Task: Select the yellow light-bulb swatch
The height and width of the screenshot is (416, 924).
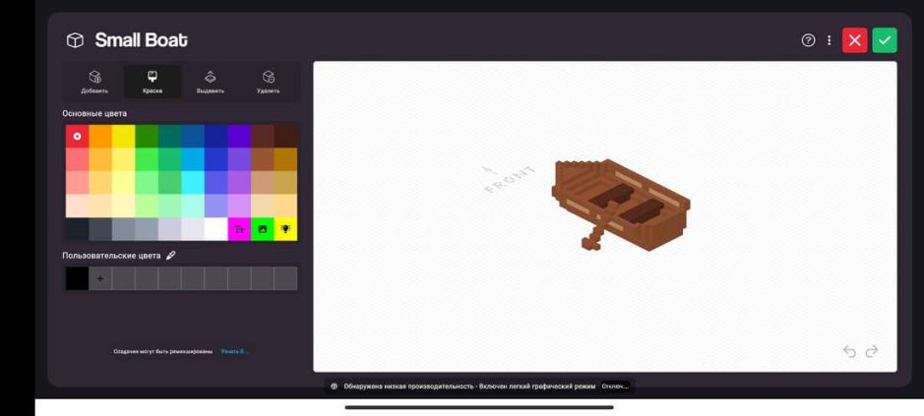Action: 285,229
